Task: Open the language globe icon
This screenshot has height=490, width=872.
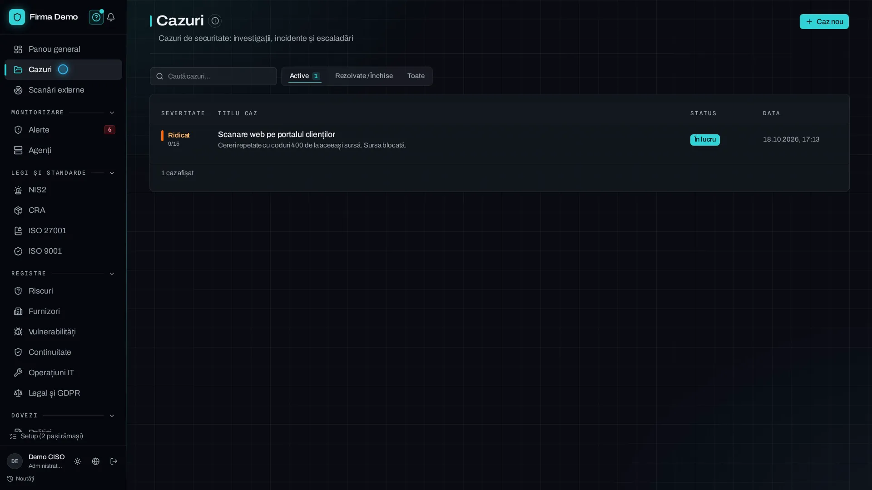Action: 96,461
